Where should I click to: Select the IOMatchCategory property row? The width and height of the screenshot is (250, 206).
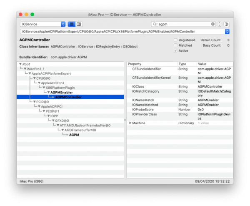click(180, 93)
